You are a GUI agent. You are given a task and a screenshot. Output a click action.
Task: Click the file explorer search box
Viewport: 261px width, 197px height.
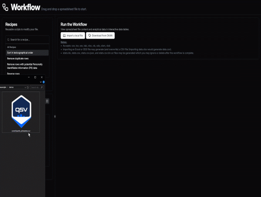37,87
